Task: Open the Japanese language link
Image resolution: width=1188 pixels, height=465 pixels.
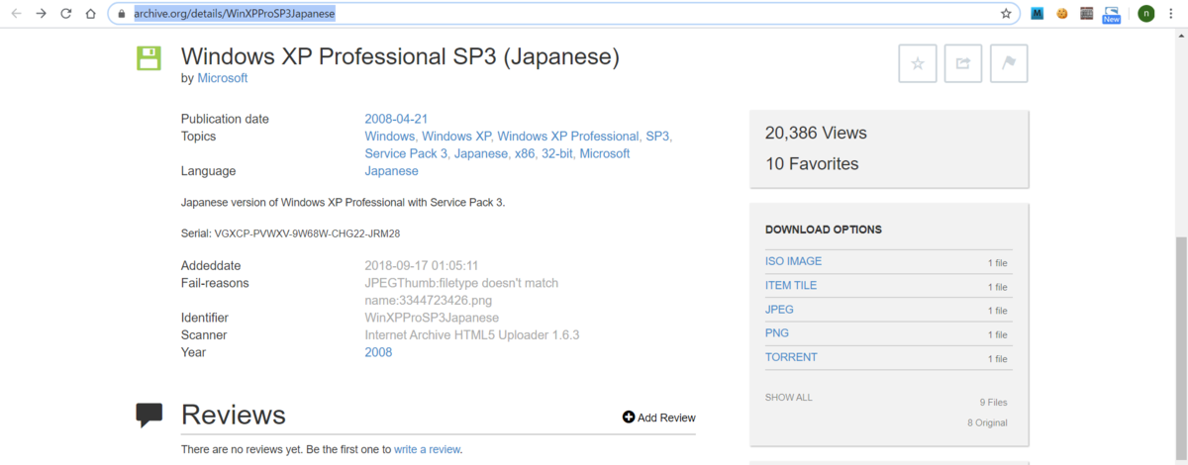Action: tap(391, 171)
